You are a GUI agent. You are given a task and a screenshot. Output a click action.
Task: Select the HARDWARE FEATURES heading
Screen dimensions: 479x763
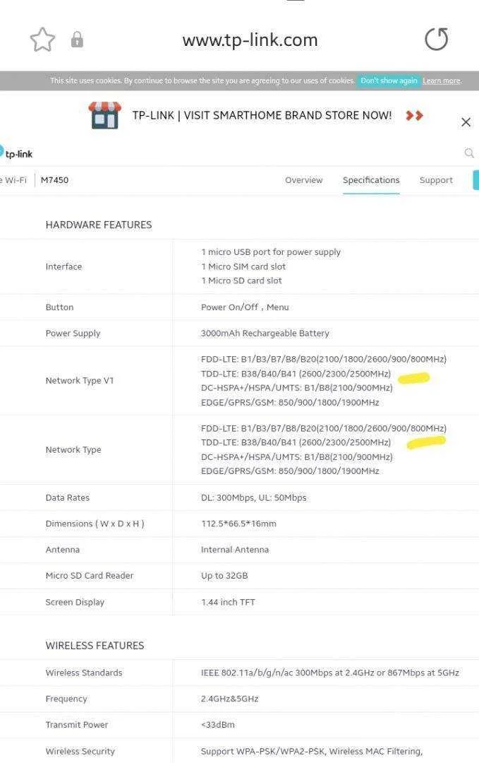click(x=99, y=225)
